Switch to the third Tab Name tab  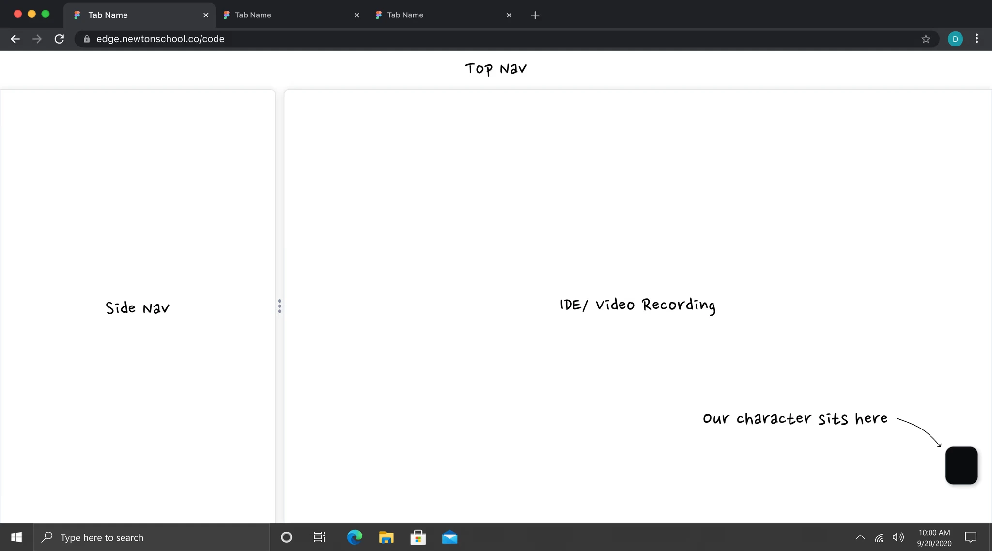(x=436, y=15)
